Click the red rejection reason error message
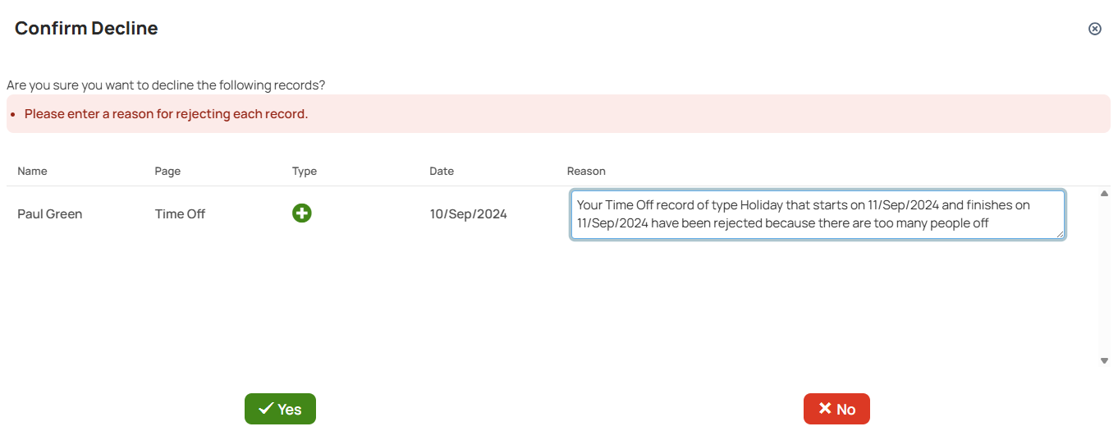1118x431 pixels. [166, 114]
